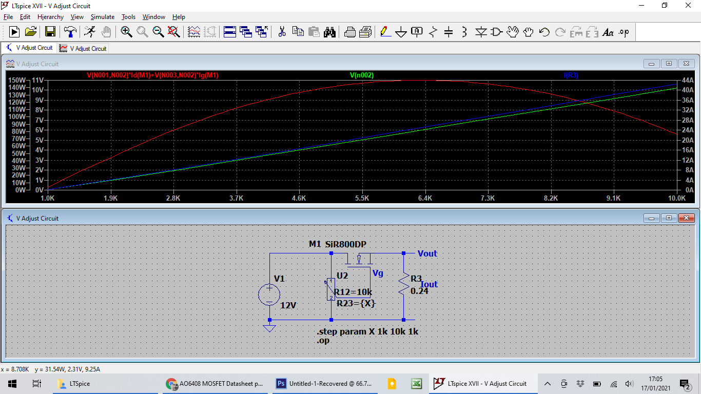This screenshot has width=701, height=394.
Task: Place a Resistor component
Action: [433, 32]
